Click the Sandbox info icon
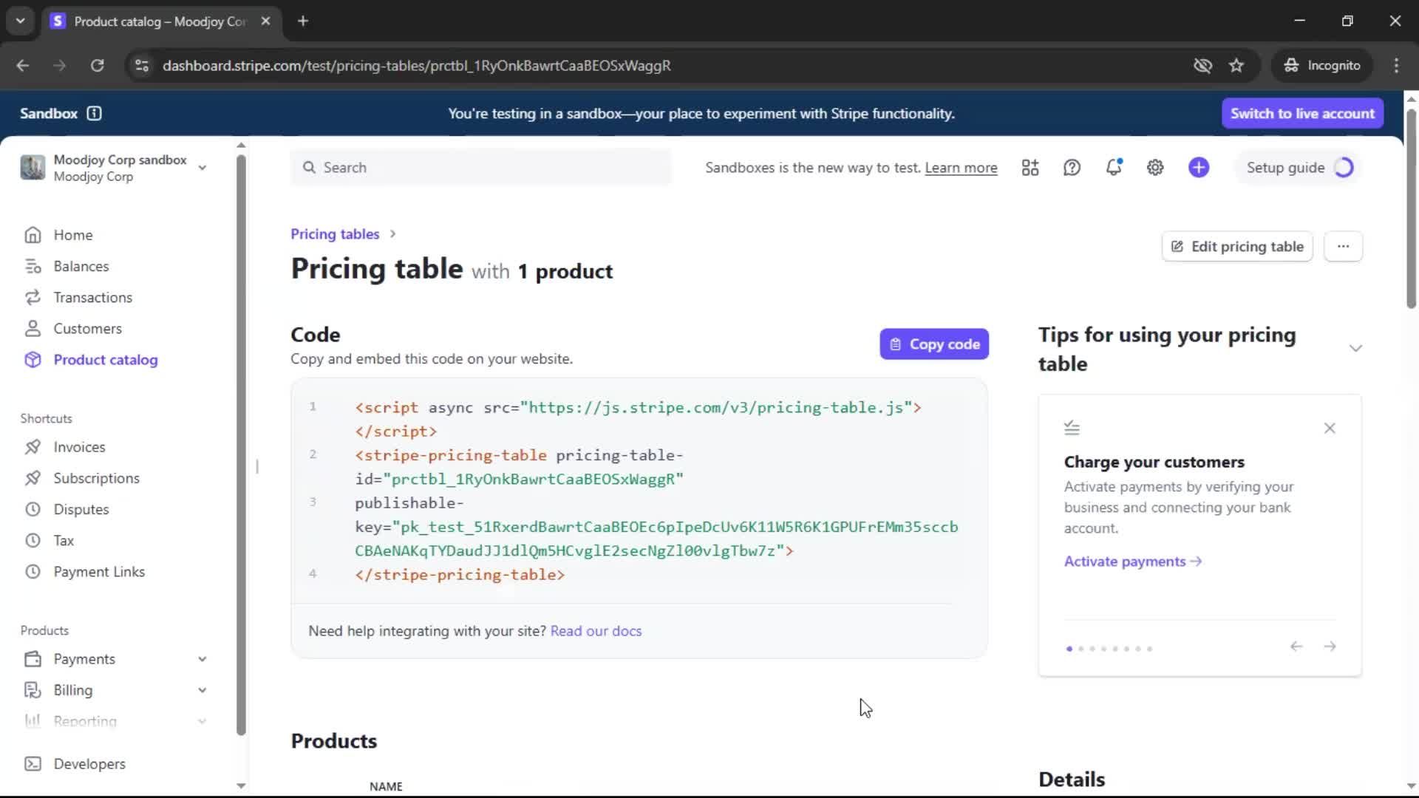Screen dimensions: 1419x798 tap(94, 113)
